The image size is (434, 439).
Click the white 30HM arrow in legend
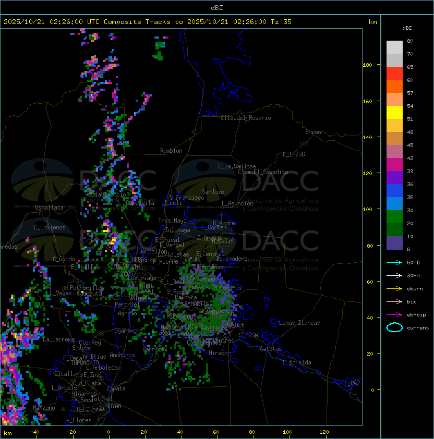(394, 275)
